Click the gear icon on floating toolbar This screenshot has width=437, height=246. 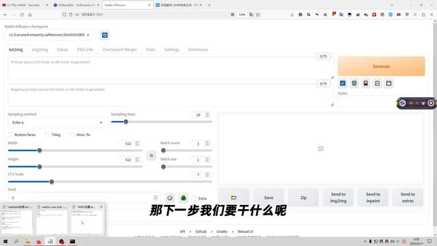pyautogui.click(x=431, y=103)
